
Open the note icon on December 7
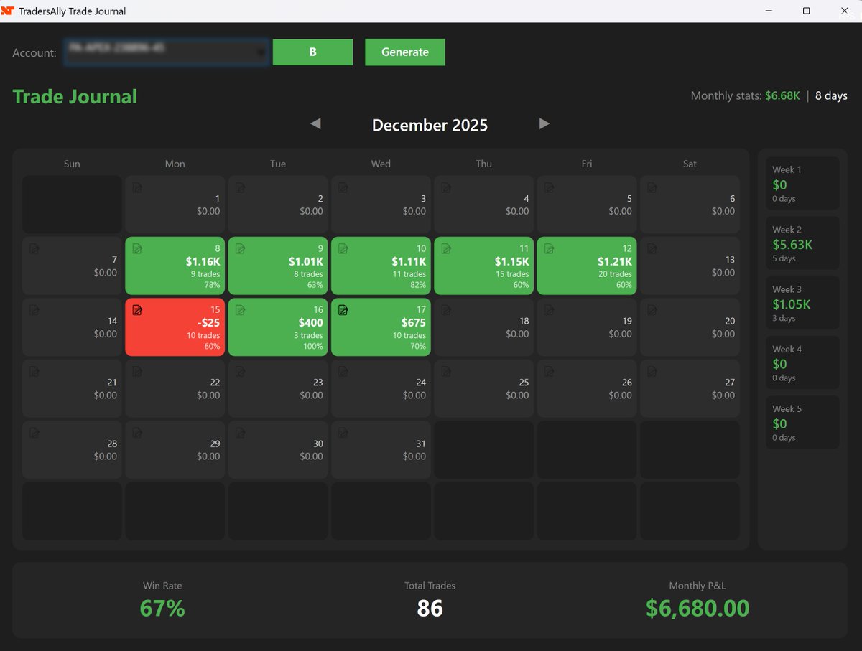pyautogui.click(x=34, y=249)
